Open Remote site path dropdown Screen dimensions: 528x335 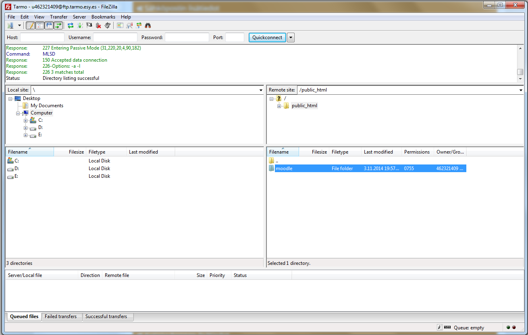point(521,90)
